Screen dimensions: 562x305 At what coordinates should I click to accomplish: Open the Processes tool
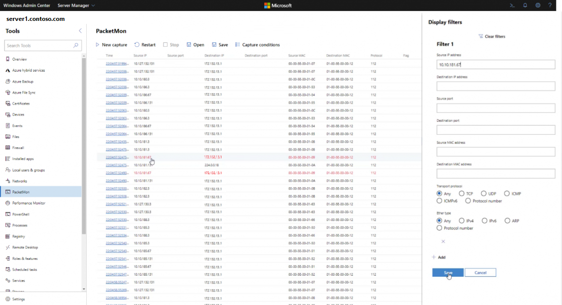click(x=20, y=225)
